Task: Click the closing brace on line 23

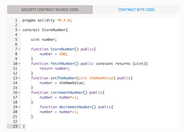Action: [x=23, y=126]
